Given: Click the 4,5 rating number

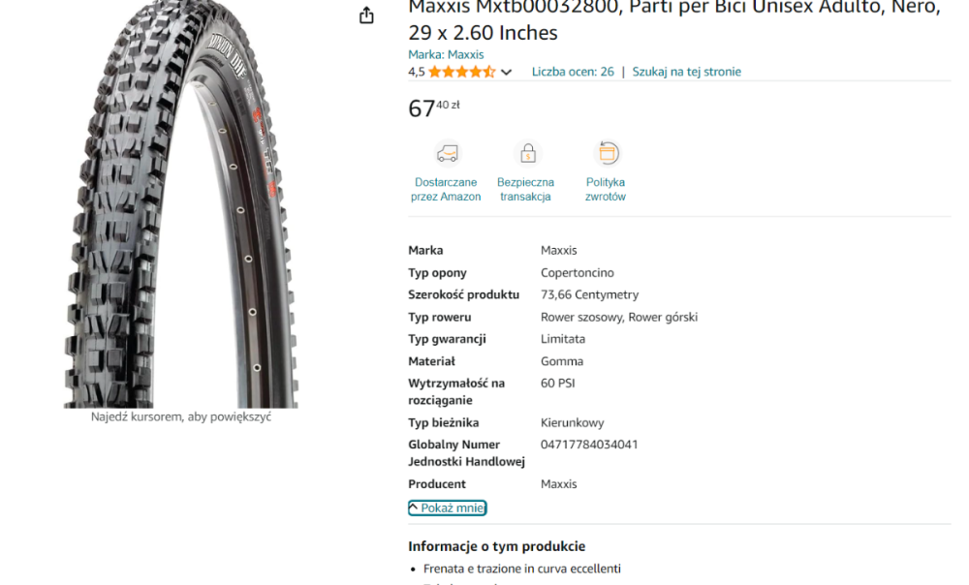Looking at the screenshot, I should tap(416, 72).
